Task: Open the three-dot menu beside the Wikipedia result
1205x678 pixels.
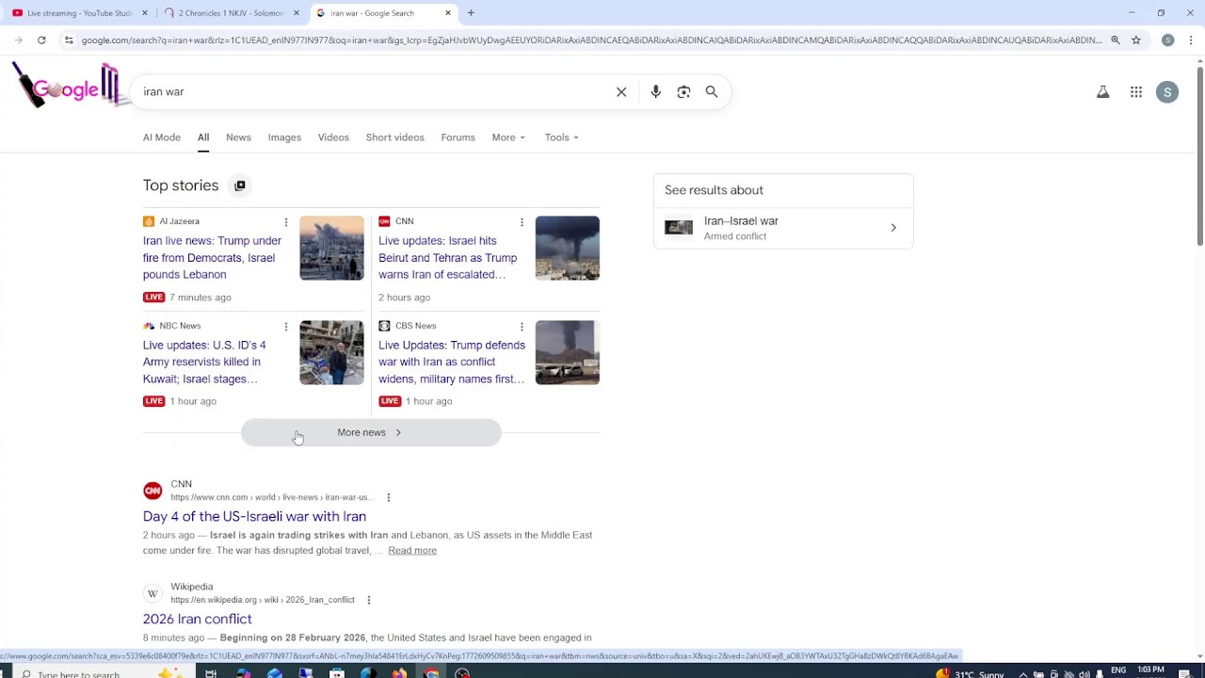Action: coord(368,600)
